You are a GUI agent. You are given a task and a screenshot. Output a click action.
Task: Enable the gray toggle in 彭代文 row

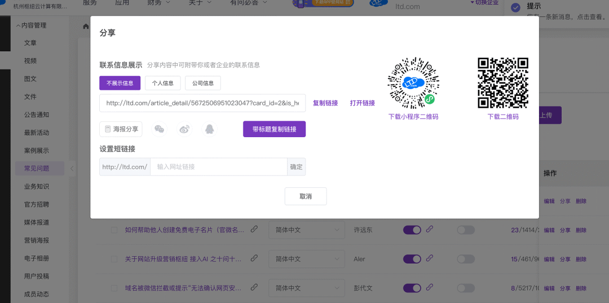[466, 288]
